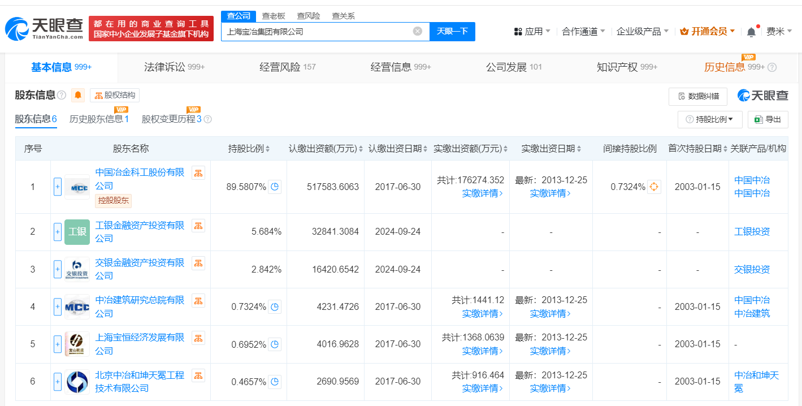Screen dimensions: 802x406
Task: Click the 天眼一下 search button
Action: pos(452,32)
